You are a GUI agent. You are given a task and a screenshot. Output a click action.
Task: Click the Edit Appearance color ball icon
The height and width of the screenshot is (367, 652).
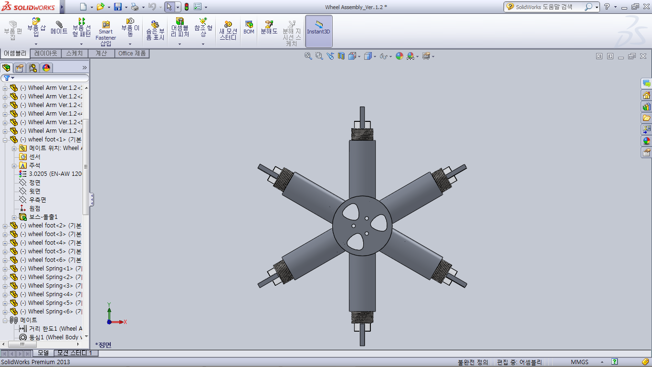(399, 56)
